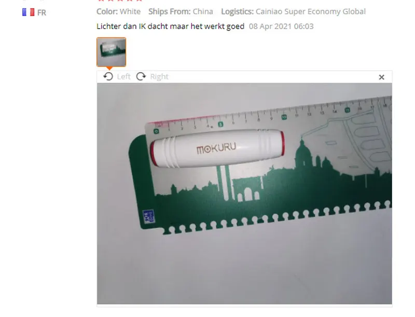The width and height of the screenshot is (415, 317).
Task: Click the blue sticker on the ruler
Action: point(148,216)
